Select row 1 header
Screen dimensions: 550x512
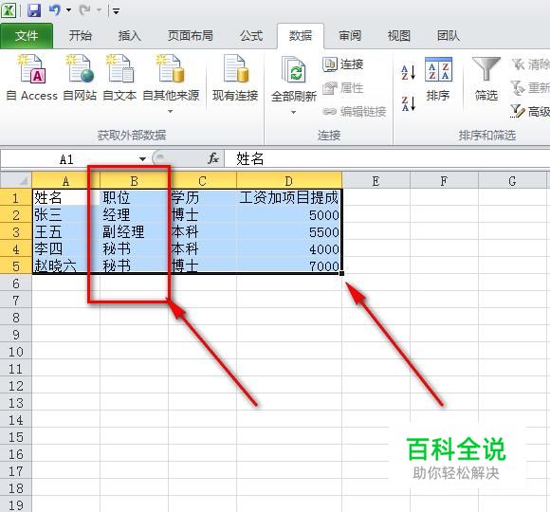coord(16,198)
